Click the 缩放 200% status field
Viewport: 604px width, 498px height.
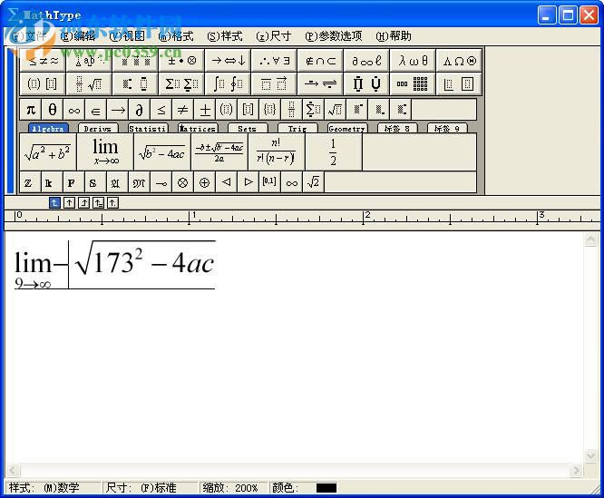tap(234, 488)
